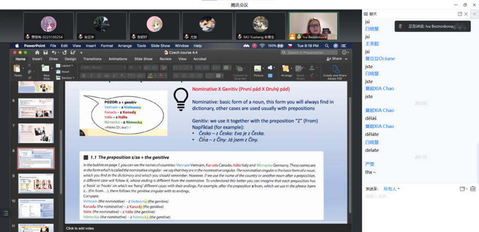Click the red font color button
Screen dimensions: 479x232
pos(161,75)
